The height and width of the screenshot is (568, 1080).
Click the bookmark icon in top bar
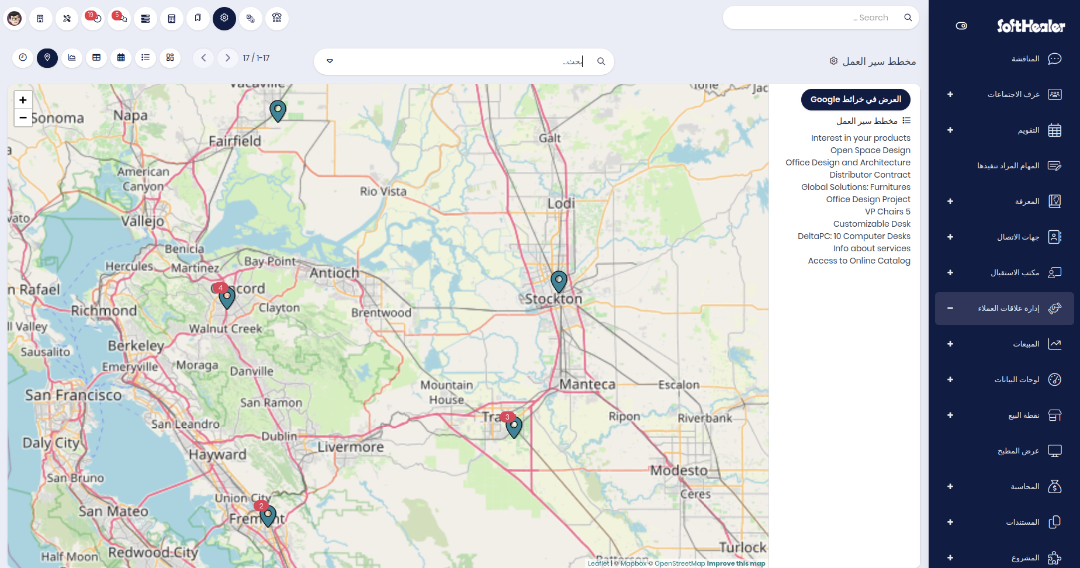[x=198, y=19]
